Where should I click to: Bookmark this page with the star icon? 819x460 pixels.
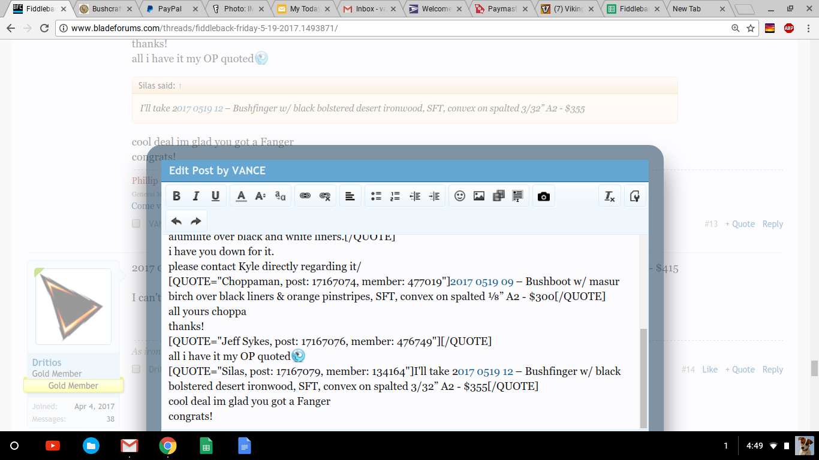click(x=751, y=28)
